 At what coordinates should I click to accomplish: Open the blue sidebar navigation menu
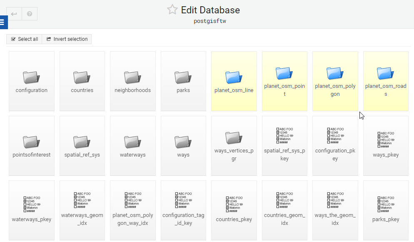tap(3, 22)
